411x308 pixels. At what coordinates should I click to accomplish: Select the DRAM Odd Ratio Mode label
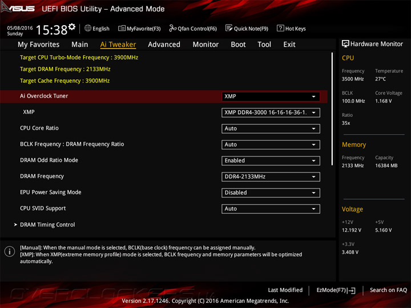tap(49, 160)
